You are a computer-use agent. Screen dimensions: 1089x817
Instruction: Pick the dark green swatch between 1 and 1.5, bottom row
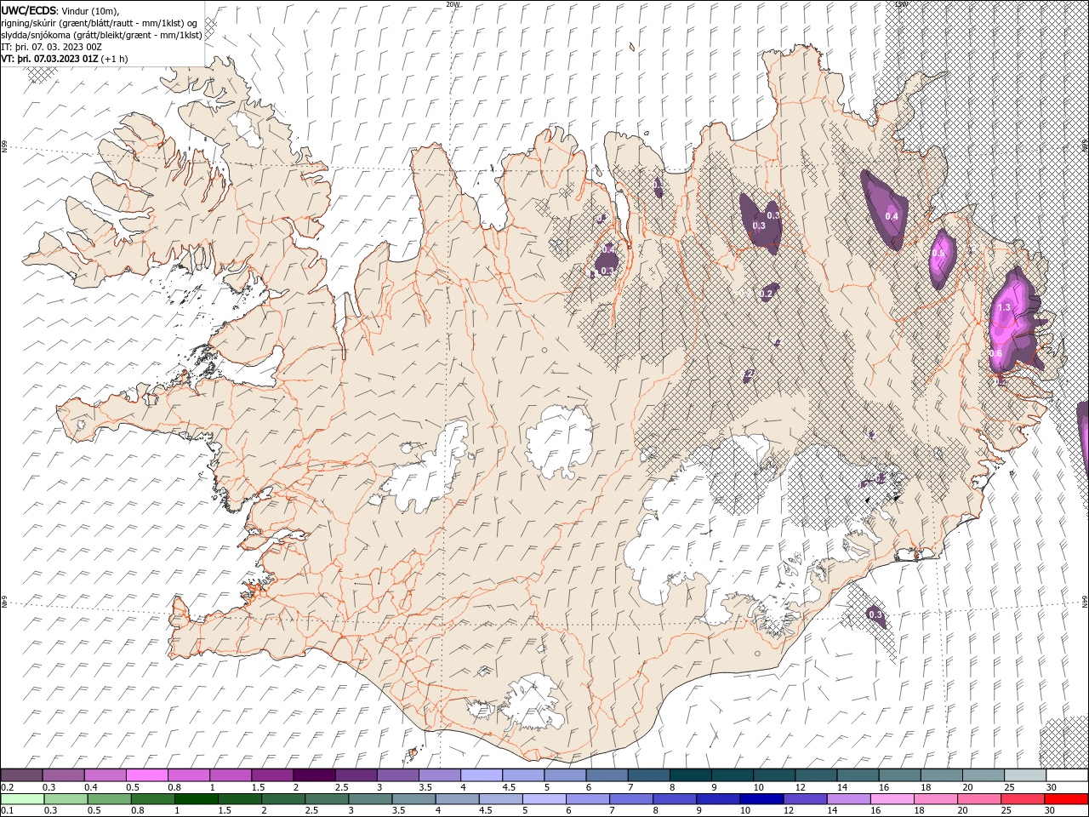click(196, 799)
